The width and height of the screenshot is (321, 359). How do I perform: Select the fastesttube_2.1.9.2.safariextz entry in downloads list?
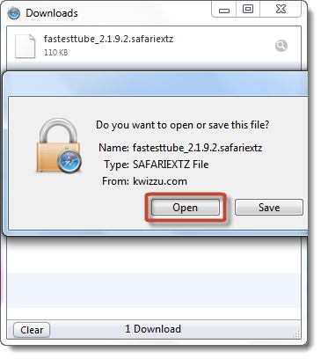(x=154, y=45)
